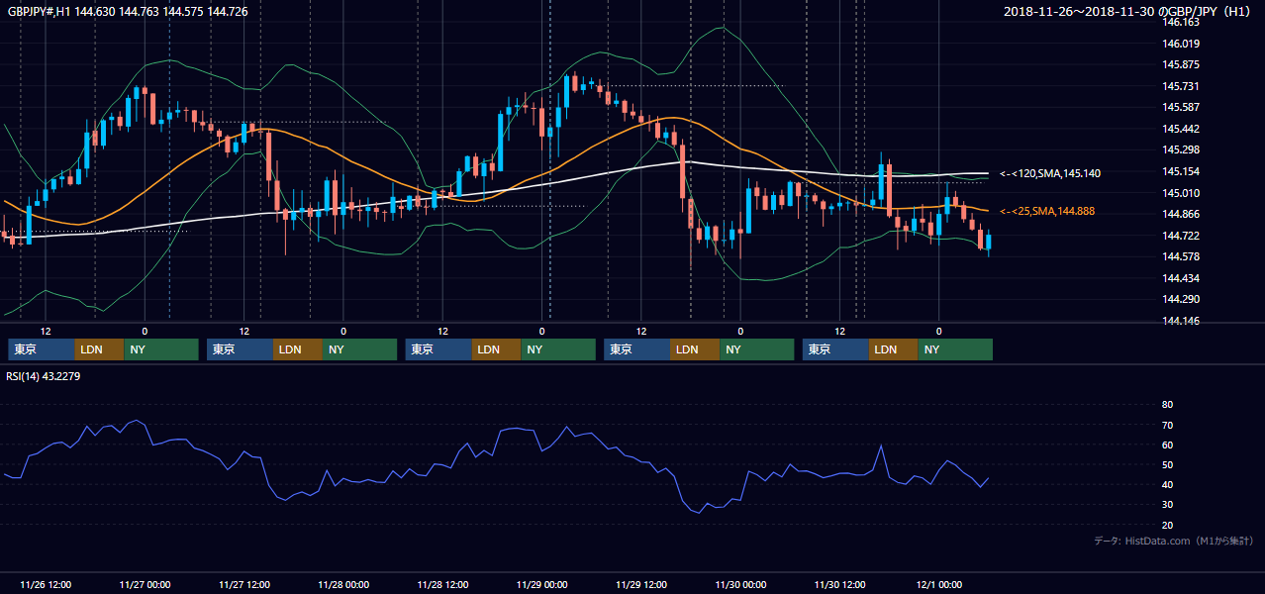Pick the 145.298 price label

tap(1181, 149)
